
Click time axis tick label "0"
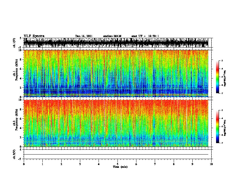[24, 164]
